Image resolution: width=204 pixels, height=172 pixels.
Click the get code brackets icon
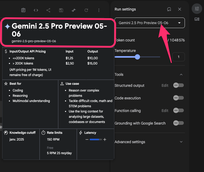(x=36, y=10)
